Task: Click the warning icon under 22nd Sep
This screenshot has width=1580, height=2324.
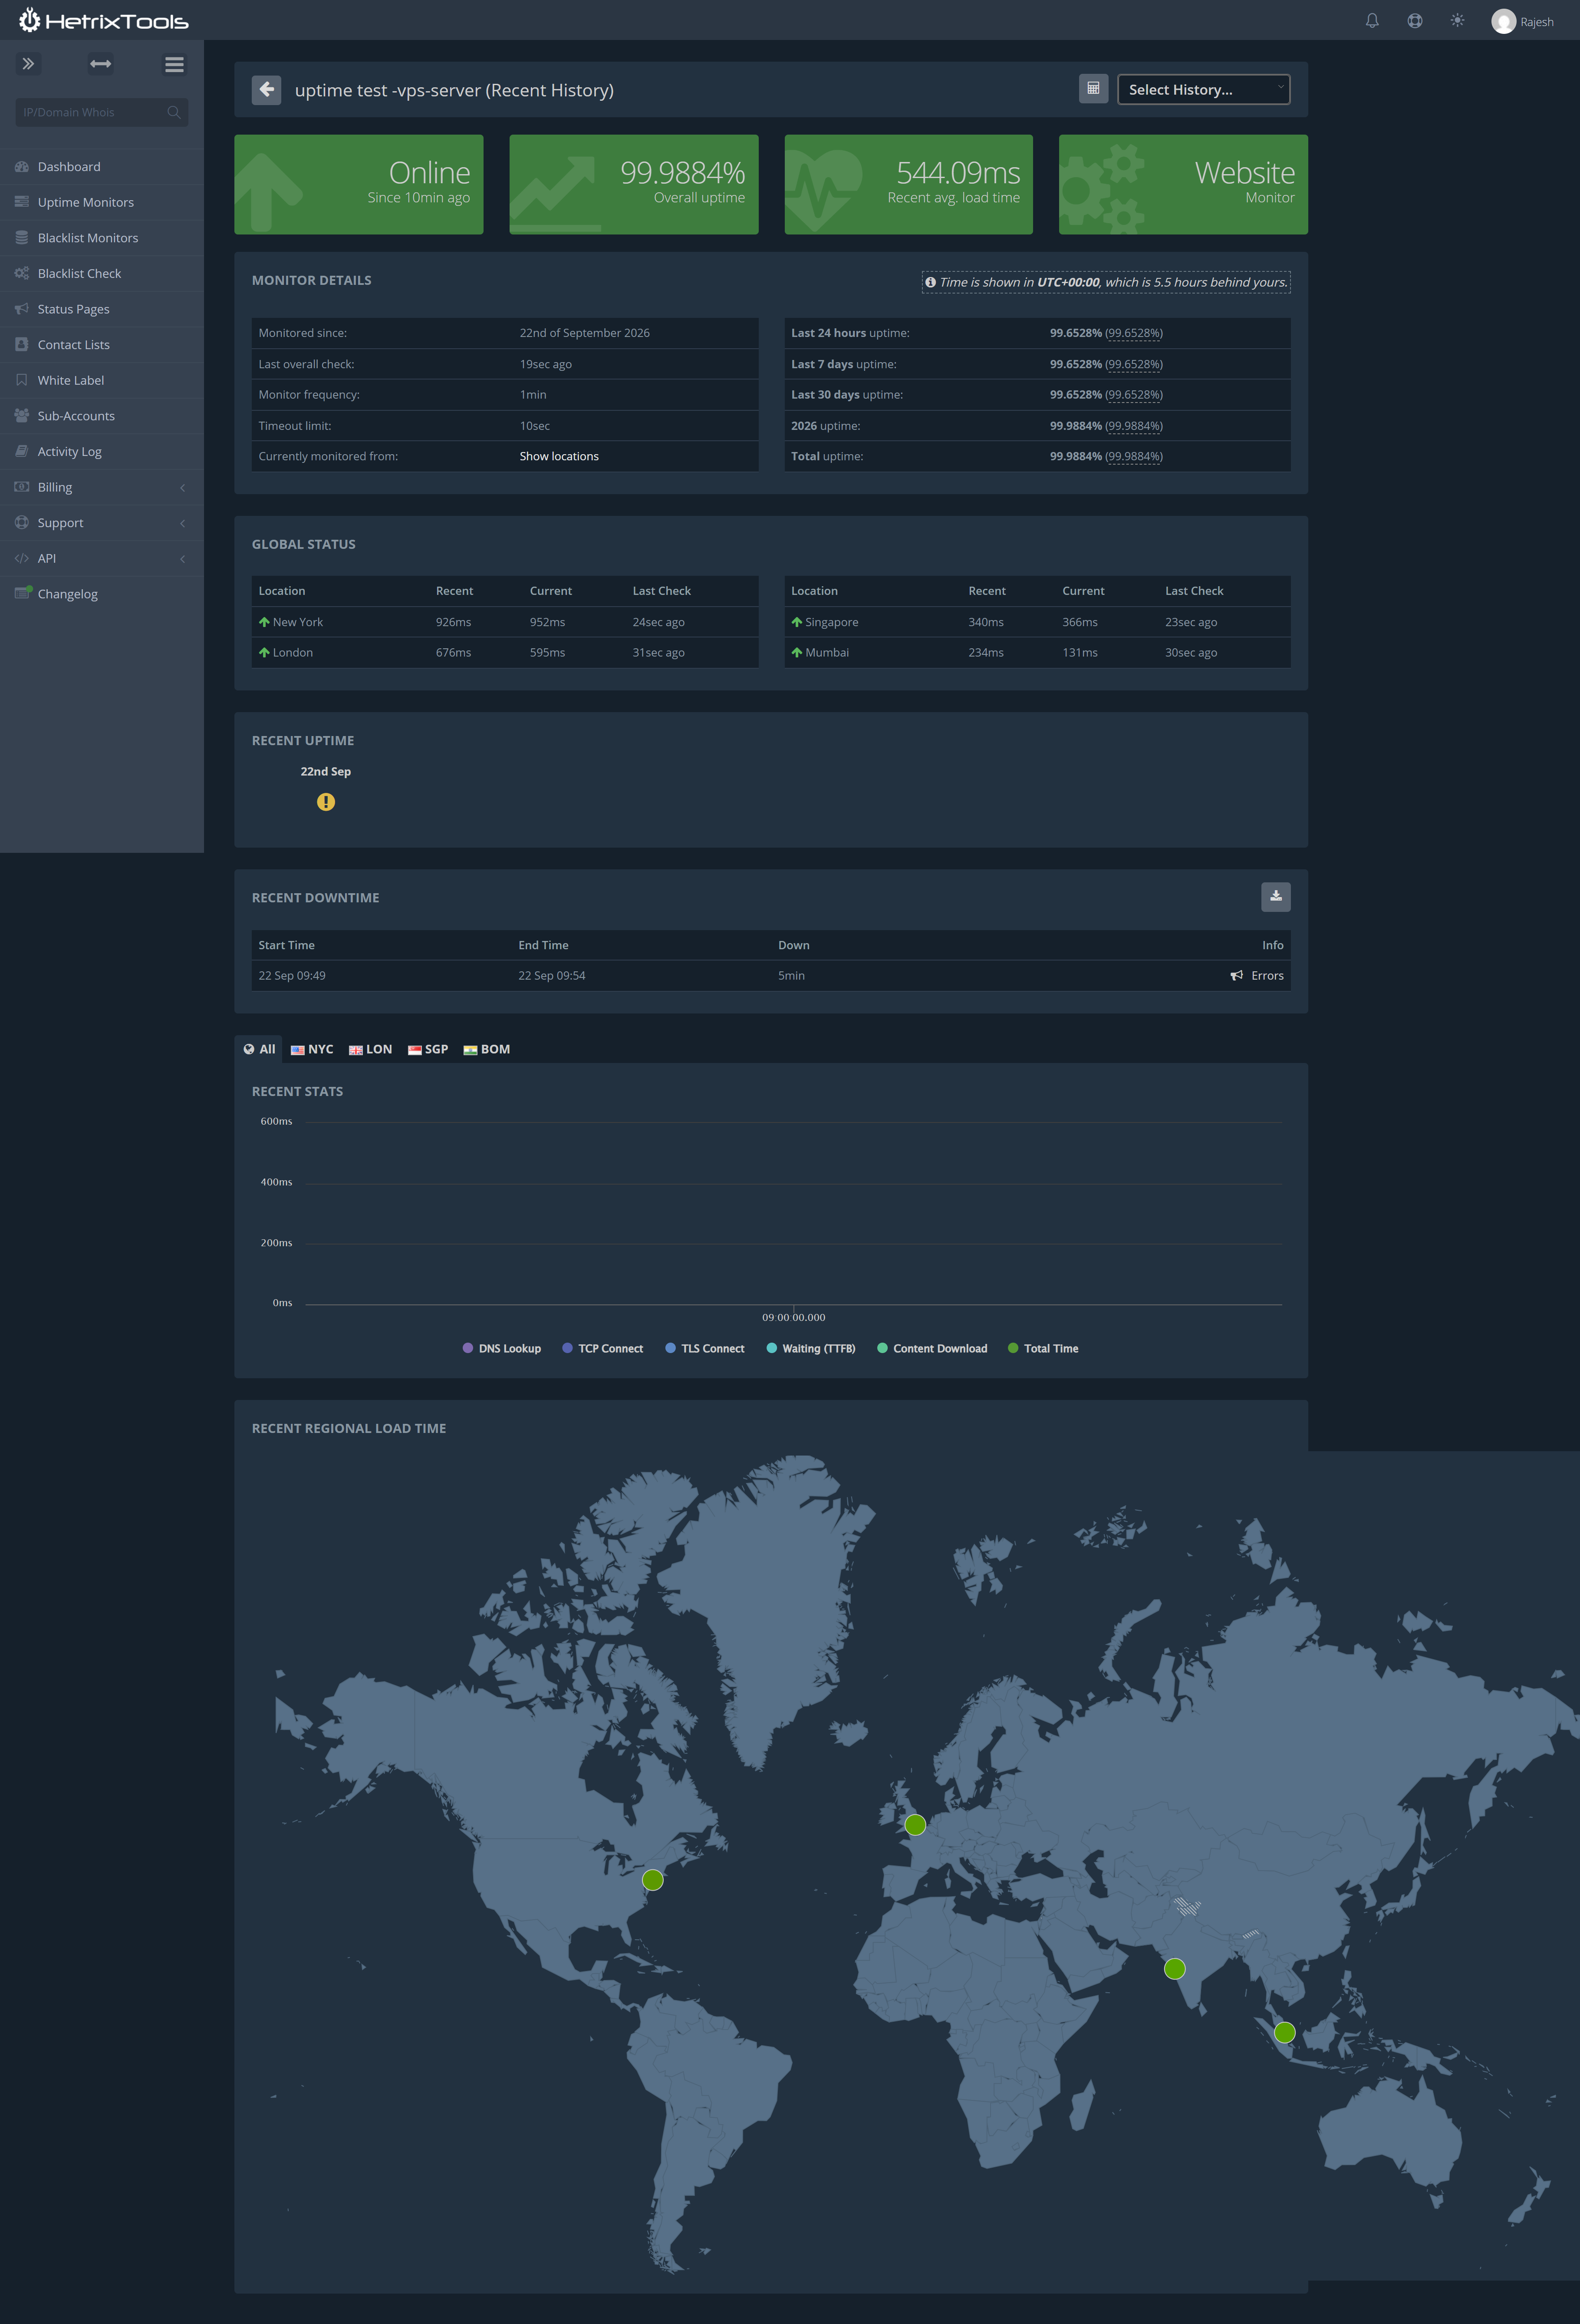Action: [326, 802]
